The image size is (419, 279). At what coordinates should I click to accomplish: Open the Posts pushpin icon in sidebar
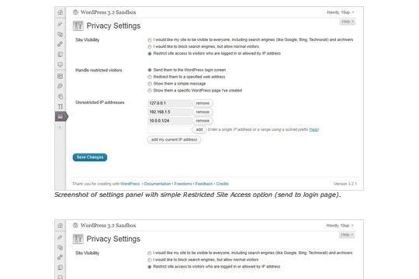click(x=60, y=24)
